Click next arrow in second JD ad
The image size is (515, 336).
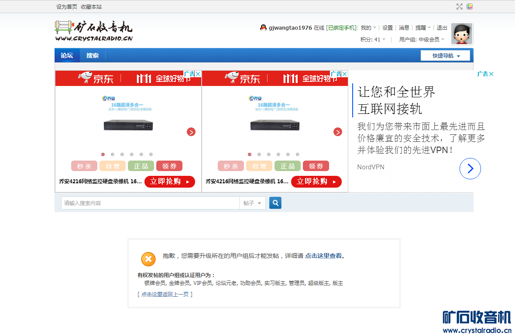pyautogui.click(x=338, y=132)
